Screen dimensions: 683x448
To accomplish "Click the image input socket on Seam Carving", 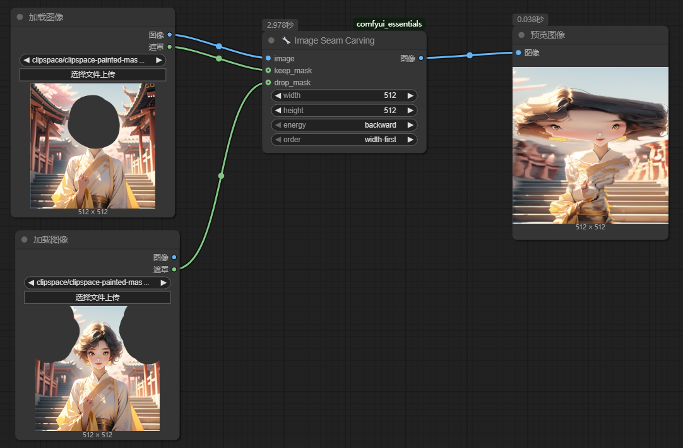I will coord(268,59).
